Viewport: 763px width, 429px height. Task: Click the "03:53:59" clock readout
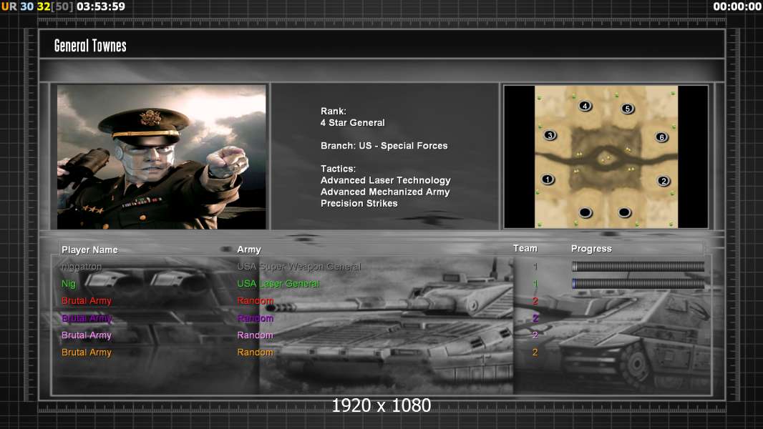[101, 6]
